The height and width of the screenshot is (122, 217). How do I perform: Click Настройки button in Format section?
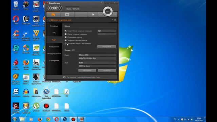[x=87, y=71]
